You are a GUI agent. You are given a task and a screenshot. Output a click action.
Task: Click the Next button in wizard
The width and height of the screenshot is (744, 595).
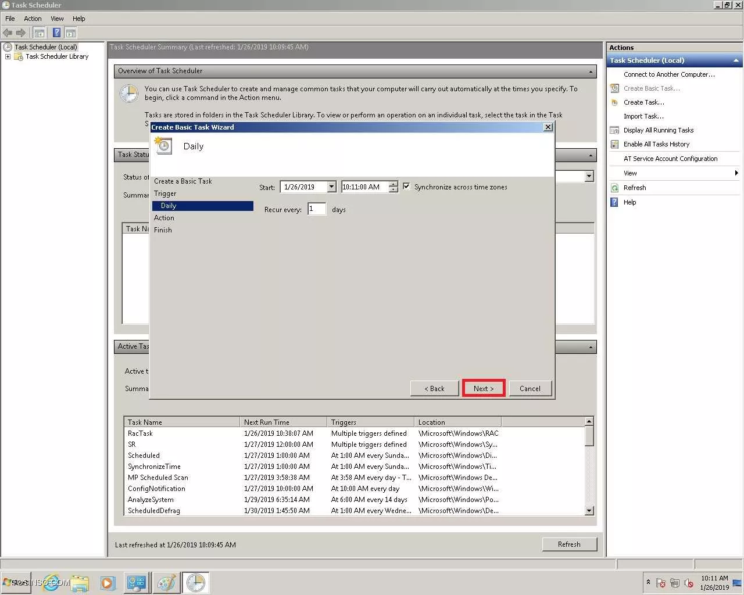point(484,388)
